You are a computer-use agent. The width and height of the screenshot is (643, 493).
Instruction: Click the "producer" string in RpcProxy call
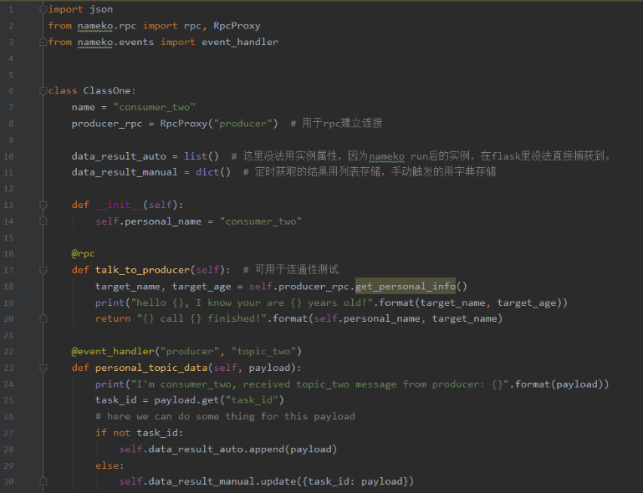click(x=242, y=124)
